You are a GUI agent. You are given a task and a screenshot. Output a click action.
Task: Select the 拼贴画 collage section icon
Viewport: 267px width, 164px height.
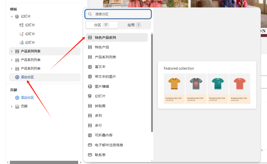[x=90, y=106]
